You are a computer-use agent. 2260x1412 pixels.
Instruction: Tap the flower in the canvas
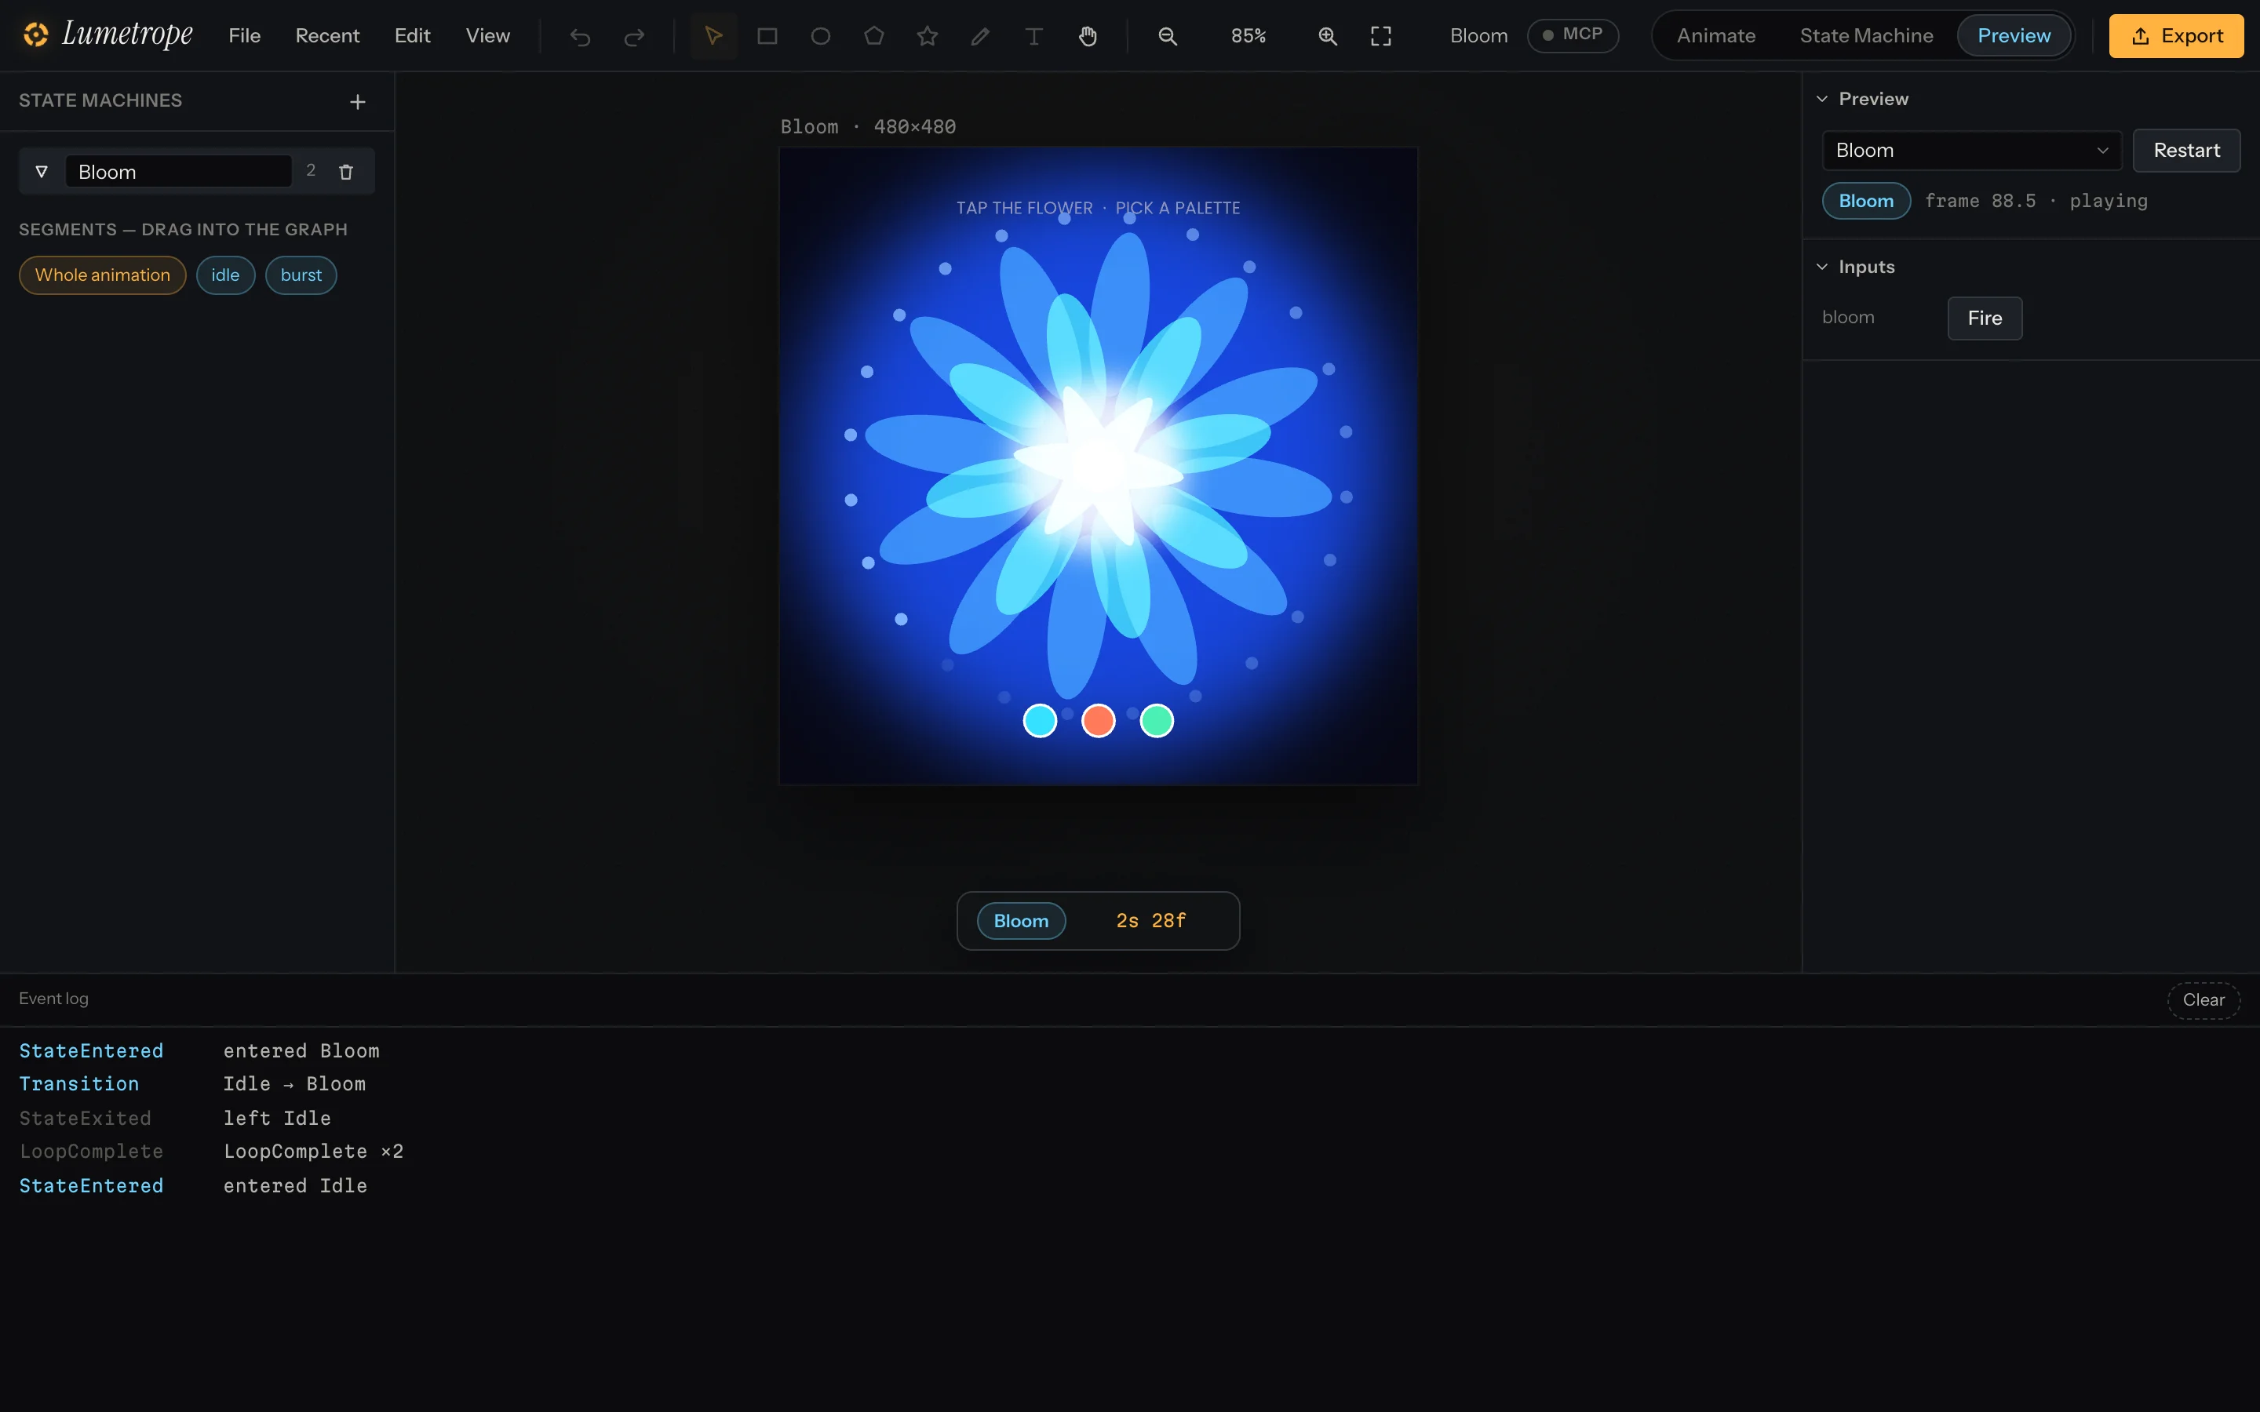coord(1099,465)
